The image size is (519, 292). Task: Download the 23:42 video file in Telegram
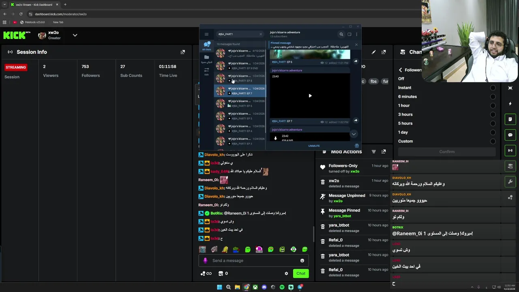(275, 138)
